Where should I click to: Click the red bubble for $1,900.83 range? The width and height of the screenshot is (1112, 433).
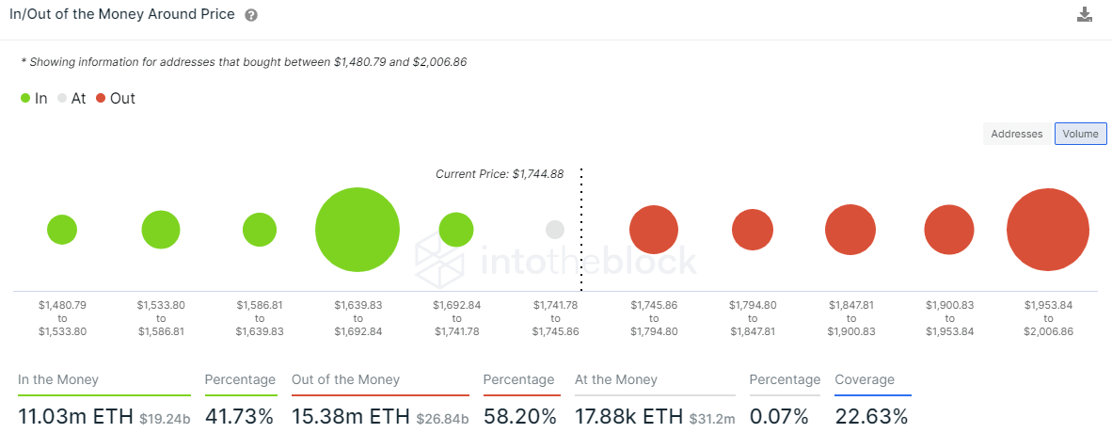point(949,230)
